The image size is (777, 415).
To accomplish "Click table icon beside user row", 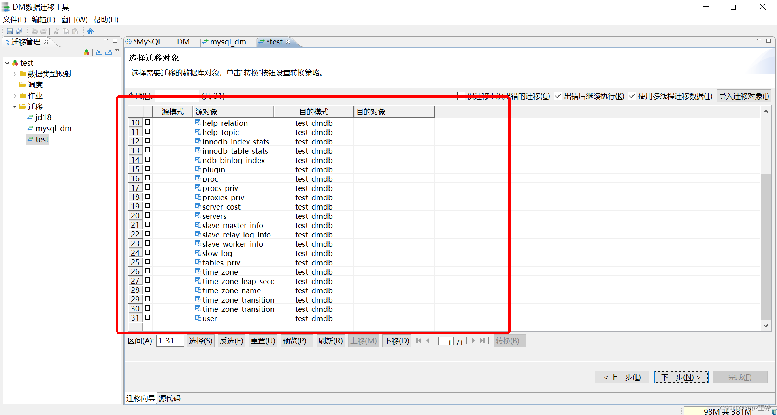I will click(x=198, y=318).
